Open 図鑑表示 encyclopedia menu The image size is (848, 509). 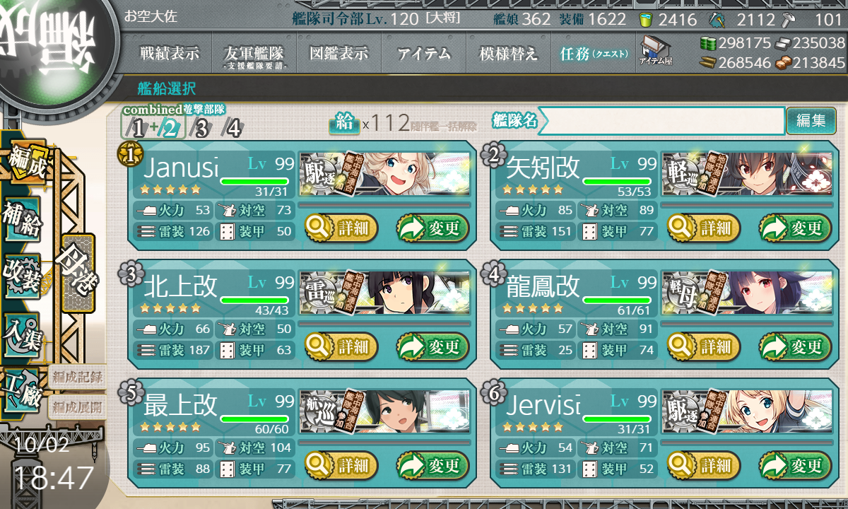coord(339,54)
